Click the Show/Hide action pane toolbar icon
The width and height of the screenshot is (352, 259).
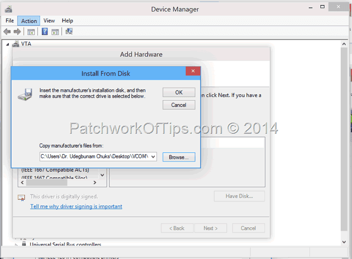click(x=55, y=32)
